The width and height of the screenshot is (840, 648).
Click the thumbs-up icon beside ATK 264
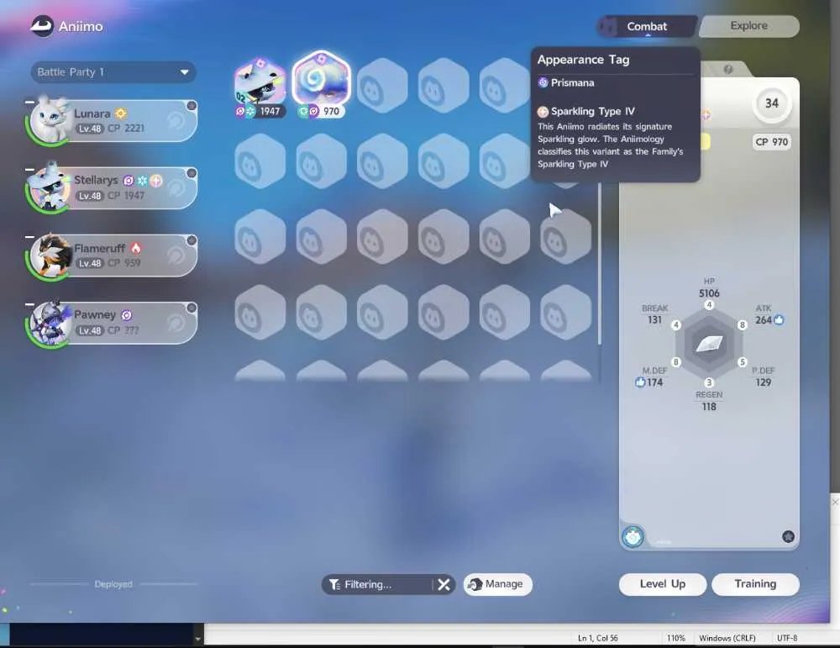(x=779, y=320)
